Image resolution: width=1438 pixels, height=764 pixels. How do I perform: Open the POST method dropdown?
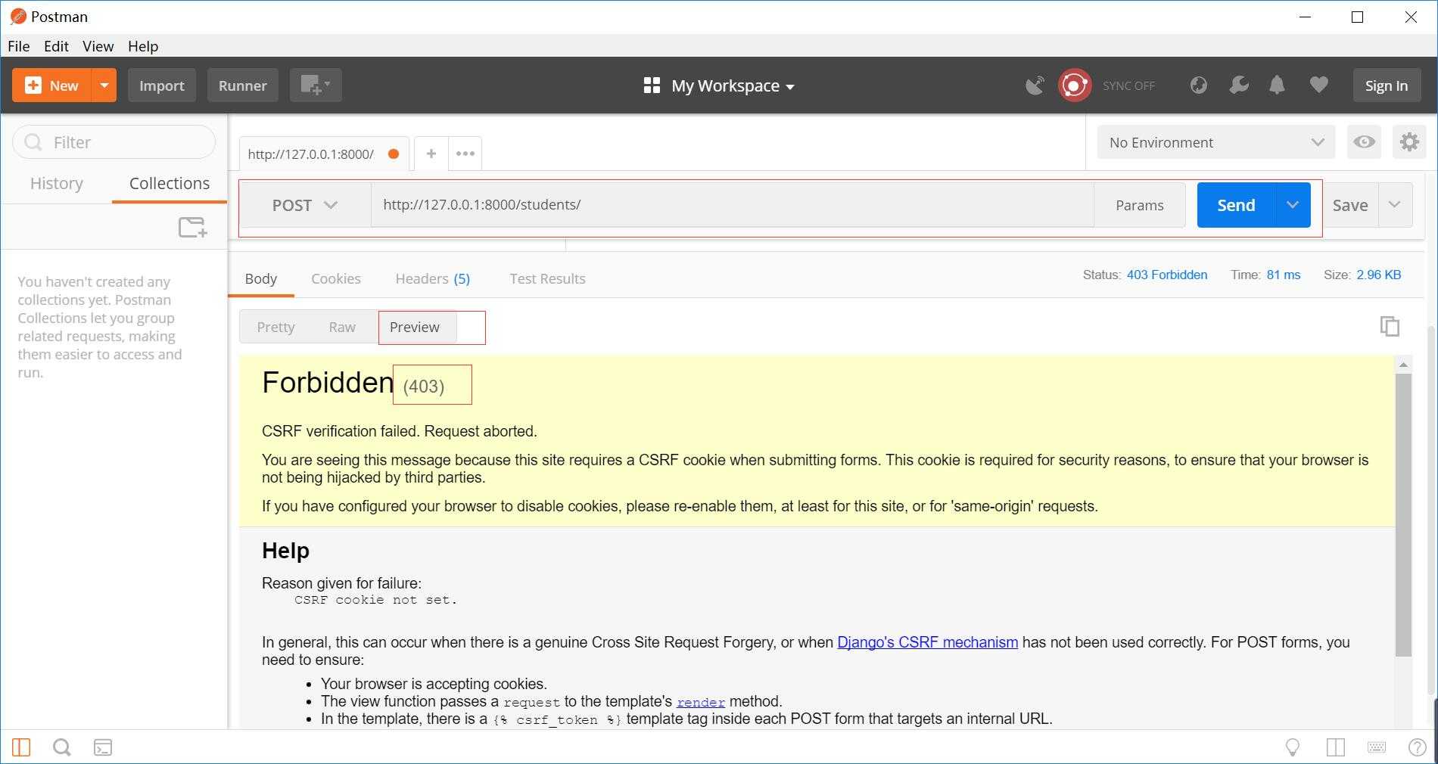pyautogui.click(x=305, y=205)
